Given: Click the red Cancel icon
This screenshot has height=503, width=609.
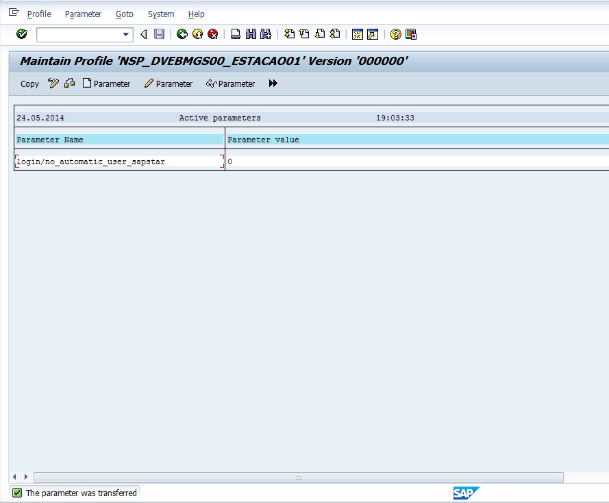Looking at the screenshot, I should [213, 34].
